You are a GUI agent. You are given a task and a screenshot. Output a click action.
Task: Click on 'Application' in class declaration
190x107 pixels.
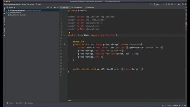tap(107, 35)
